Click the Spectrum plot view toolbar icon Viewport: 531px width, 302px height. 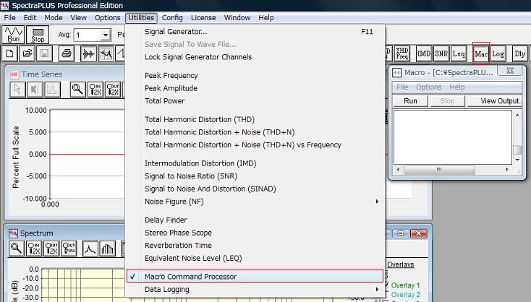(106, 53)
